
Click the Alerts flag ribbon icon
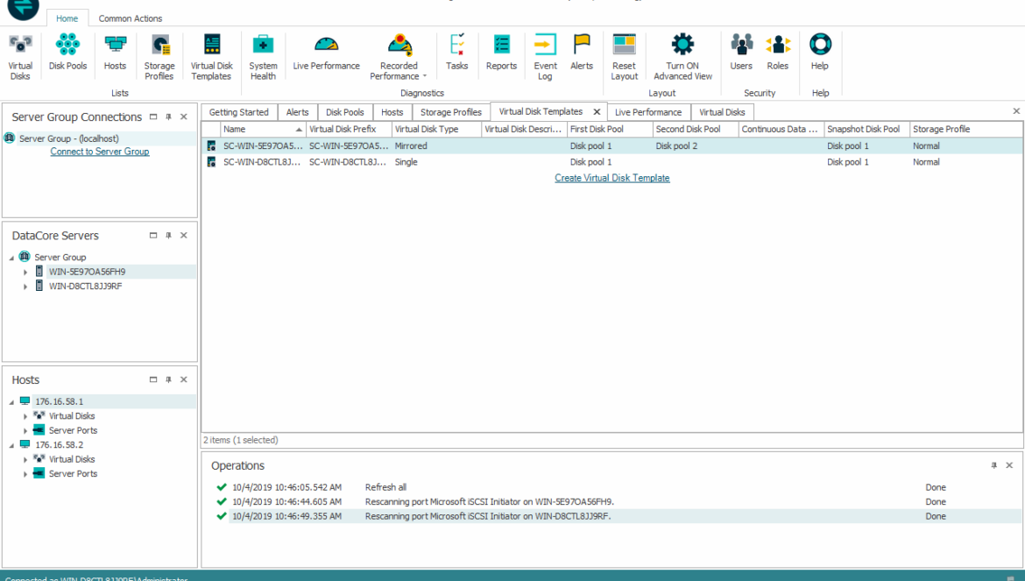pos(581,53)
